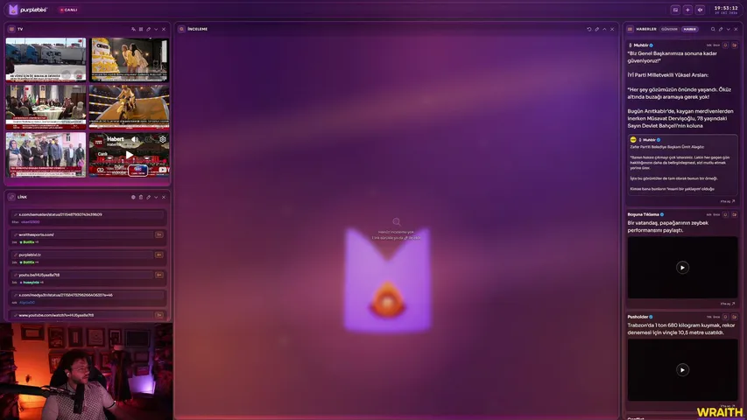Edit the İNCELEME panel with the pencil icon
The height and width of the screenshot is (420, 747).
click(597, 29)
